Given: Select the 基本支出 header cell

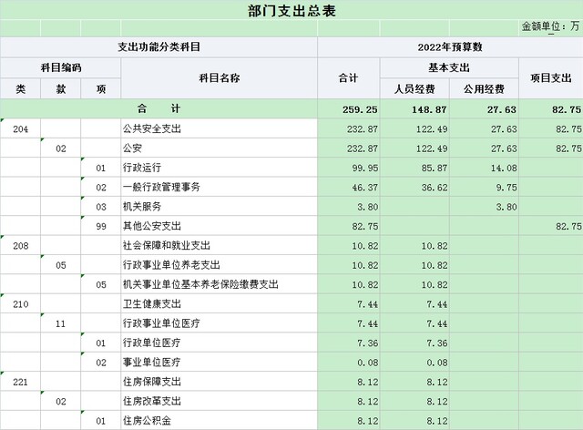Looking at the screenshot, I should pyautogui.click(x=449, y=67).
